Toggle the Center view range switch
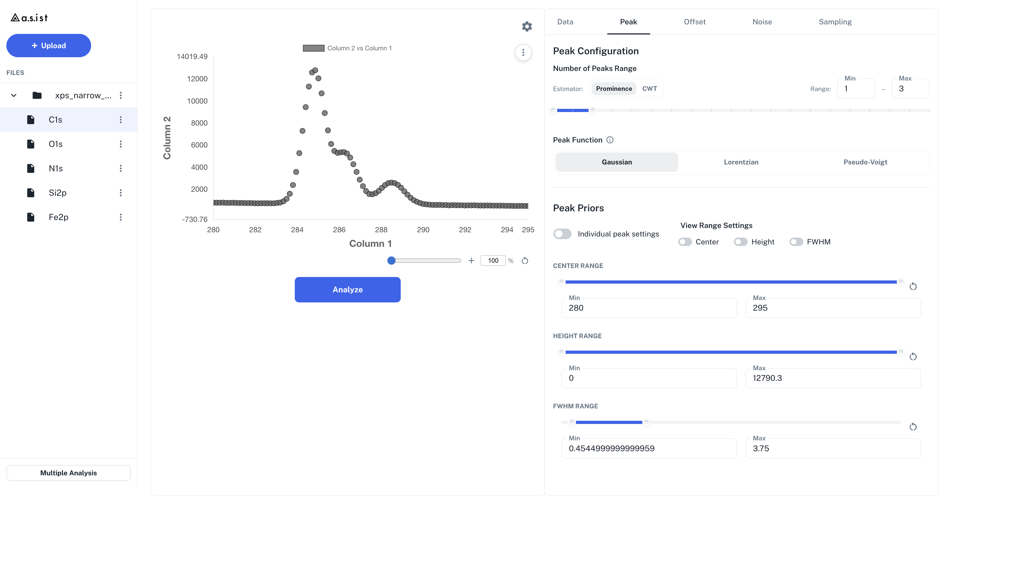The image size is (1017, 572). pos(685,242)
